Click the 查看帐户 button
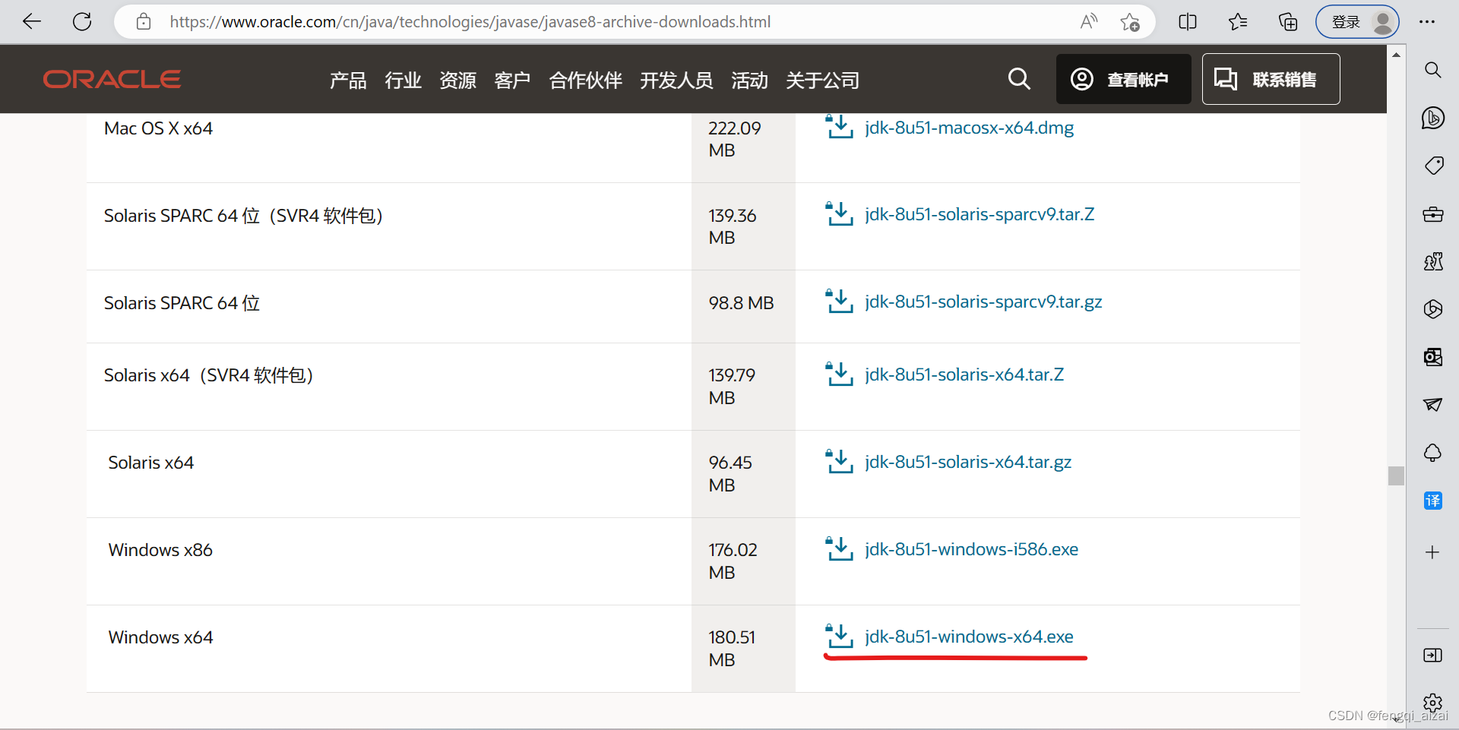This screenshot has height=730, width=1459. click(x=1123, y=79)
